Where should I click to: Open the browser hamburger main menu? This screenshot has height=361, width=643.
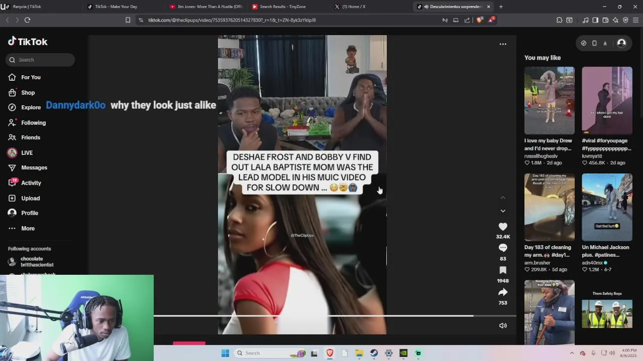(x=635, y=20)
